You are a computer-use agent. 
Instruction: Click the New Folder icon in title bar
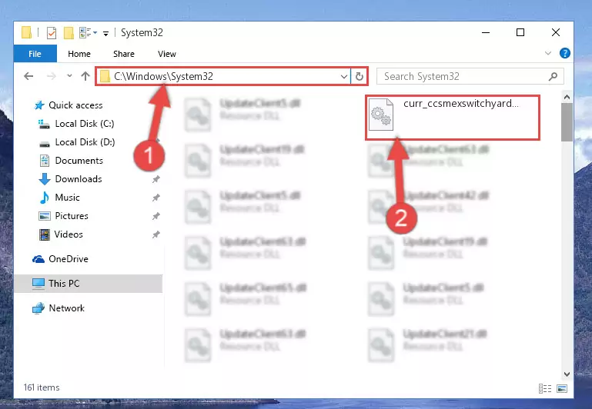tap(69, 33)
